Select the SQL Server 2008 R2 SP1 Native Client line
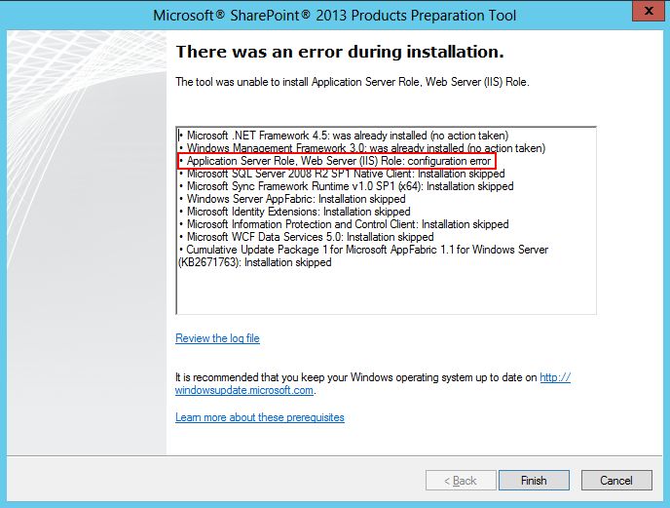 [342, 174]
